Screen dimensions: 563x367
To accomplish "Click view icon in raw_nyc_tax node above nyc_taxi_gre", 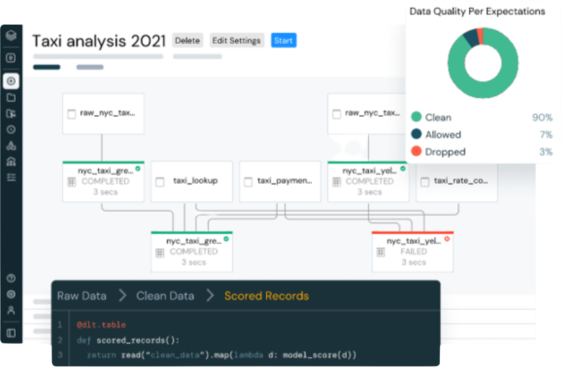I will (x=72, y=114).
